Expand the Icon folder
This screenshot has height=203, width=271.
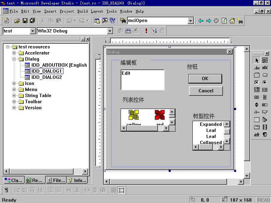pos(14,83)
